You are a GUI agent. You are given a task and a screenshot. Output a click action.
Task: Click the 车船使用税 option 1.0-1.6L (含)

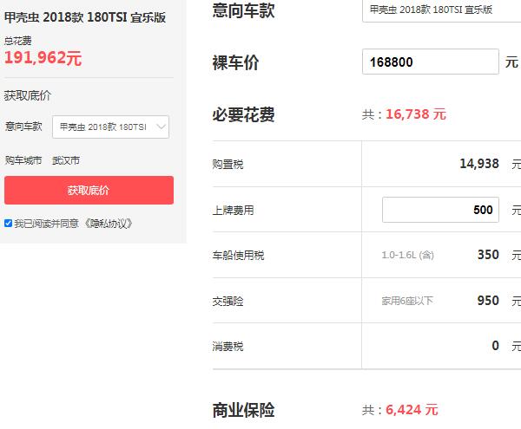pos(408,255)
